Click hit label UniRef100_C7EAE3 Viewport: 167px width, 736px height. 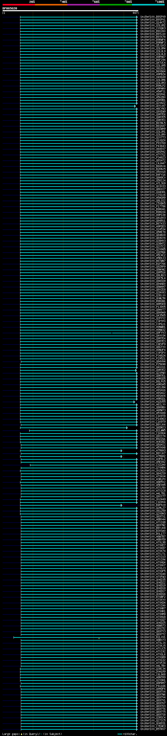[153, 726]
